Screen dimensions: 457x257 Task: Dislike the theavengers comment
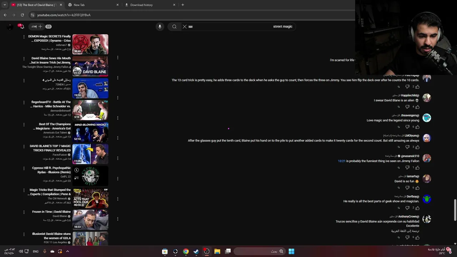pyautogui.click(x=407, y=127)
